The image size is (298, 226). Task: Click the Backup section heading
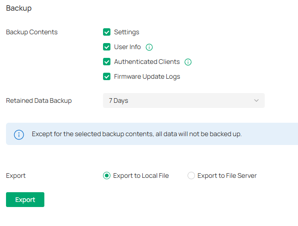point(19,8)
